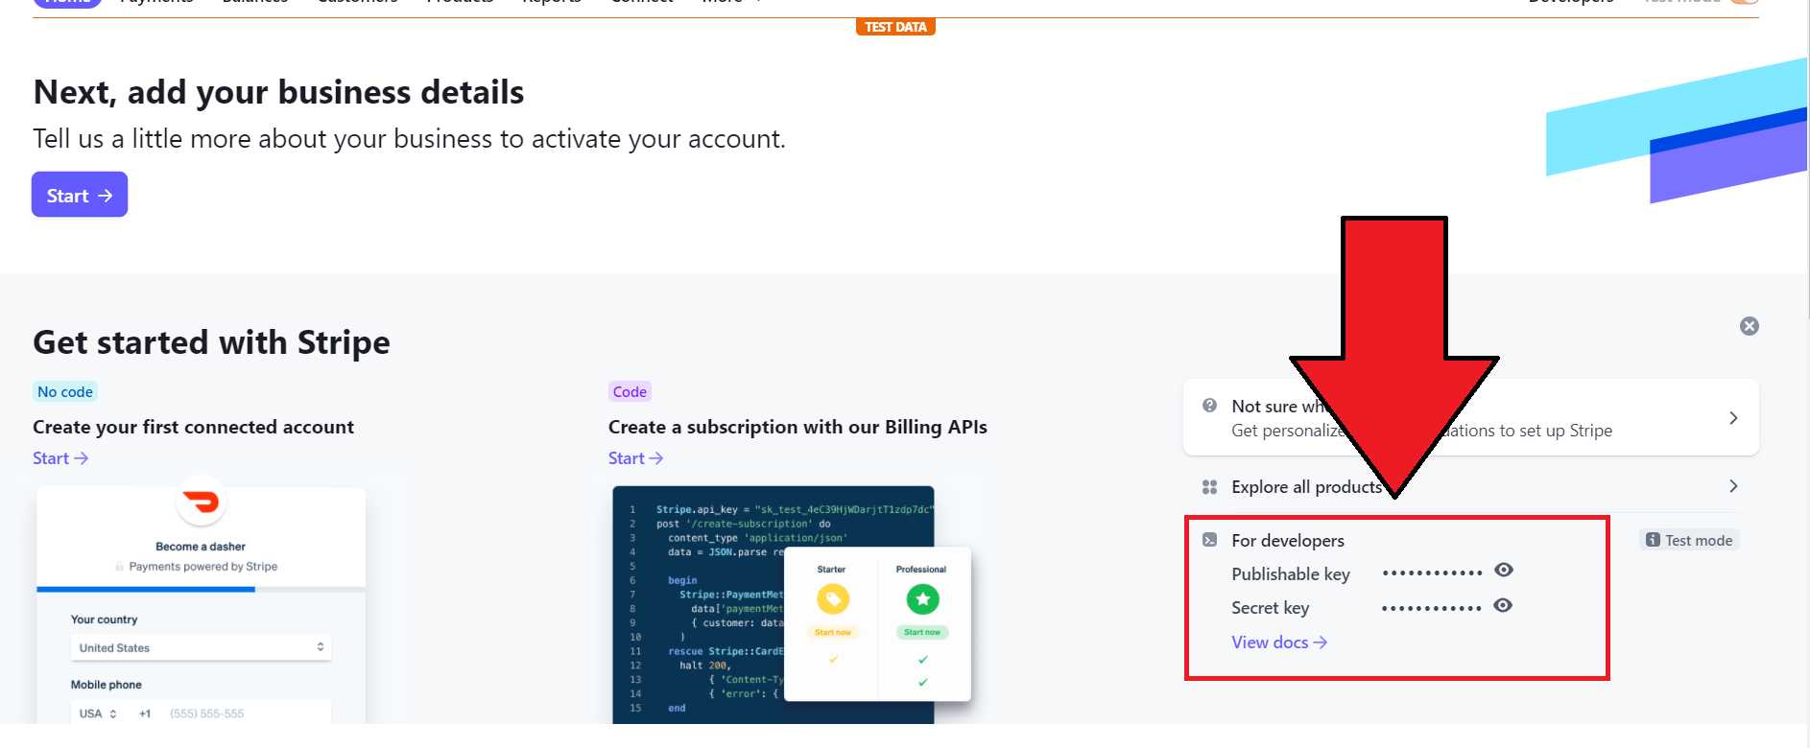Click the TEST DATA badge
The width and height of the screenshot is (1810, 748).
[895, 27]
